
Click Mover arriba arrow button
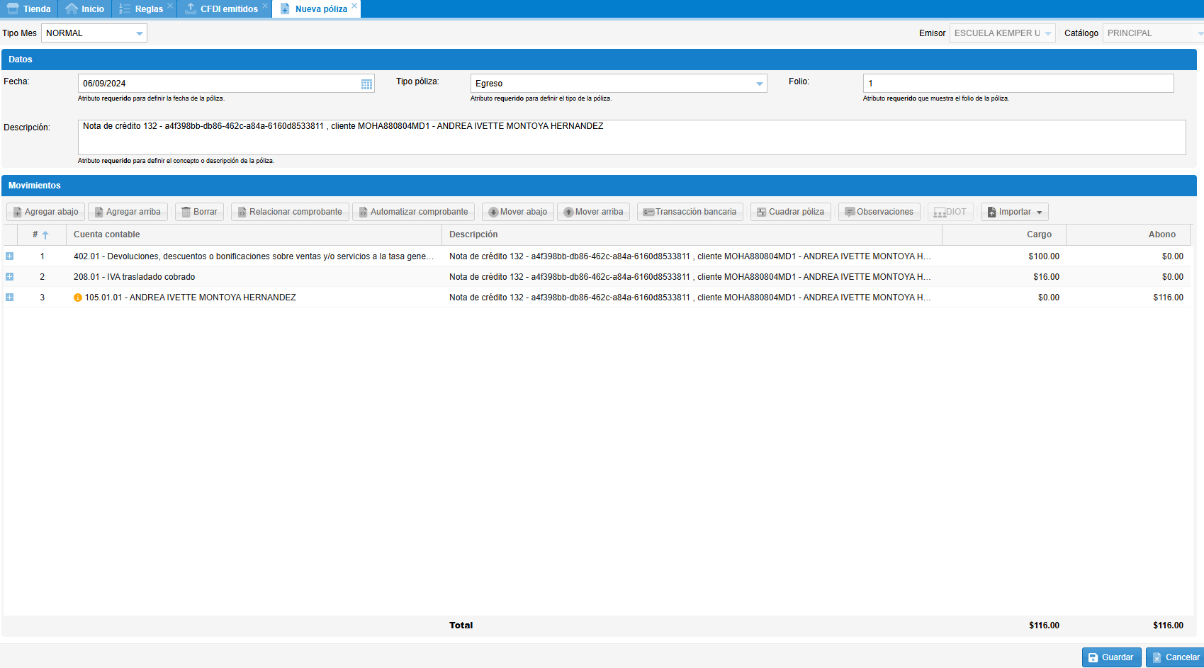(593, 212)
